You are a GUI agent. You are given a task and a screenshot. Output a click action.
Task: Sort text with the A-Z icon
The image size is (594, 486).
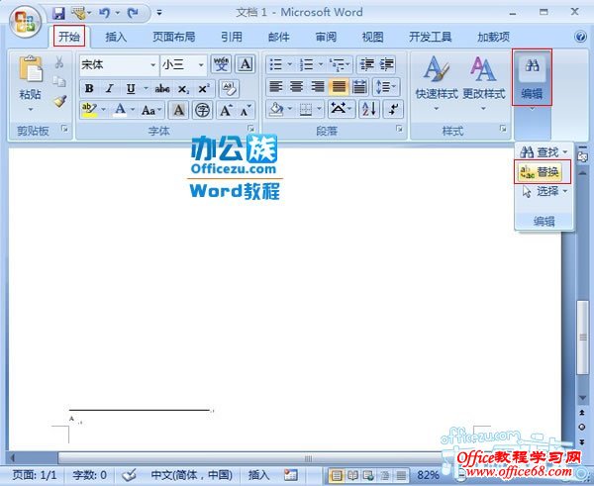(x=368, y=110)
